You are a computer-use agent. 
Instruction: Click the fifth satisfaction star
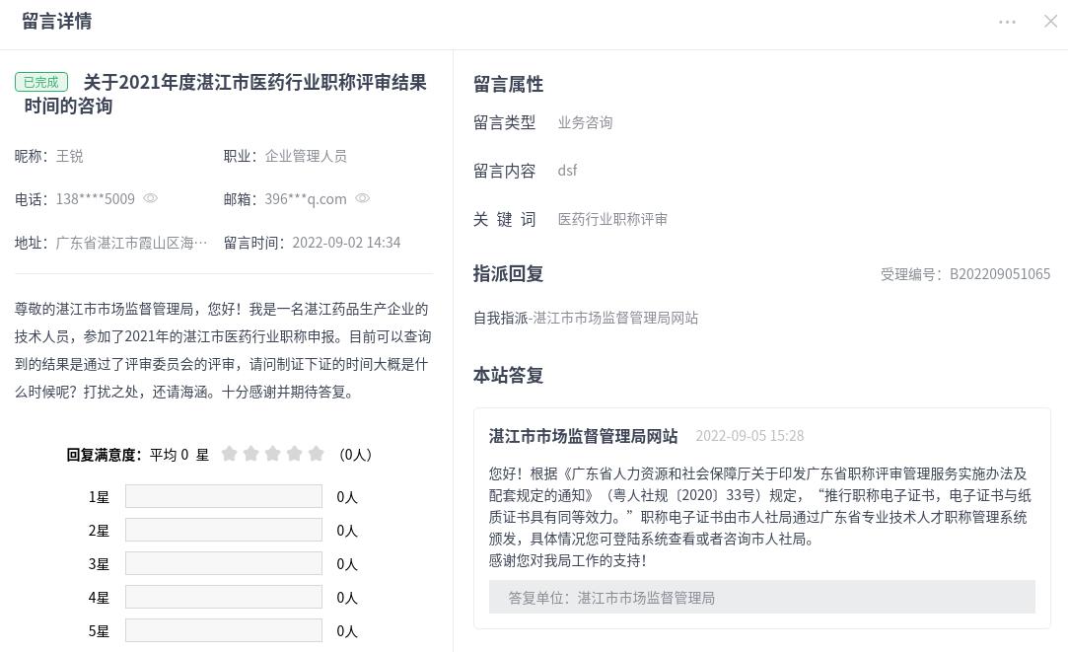(x=317, y=454)
